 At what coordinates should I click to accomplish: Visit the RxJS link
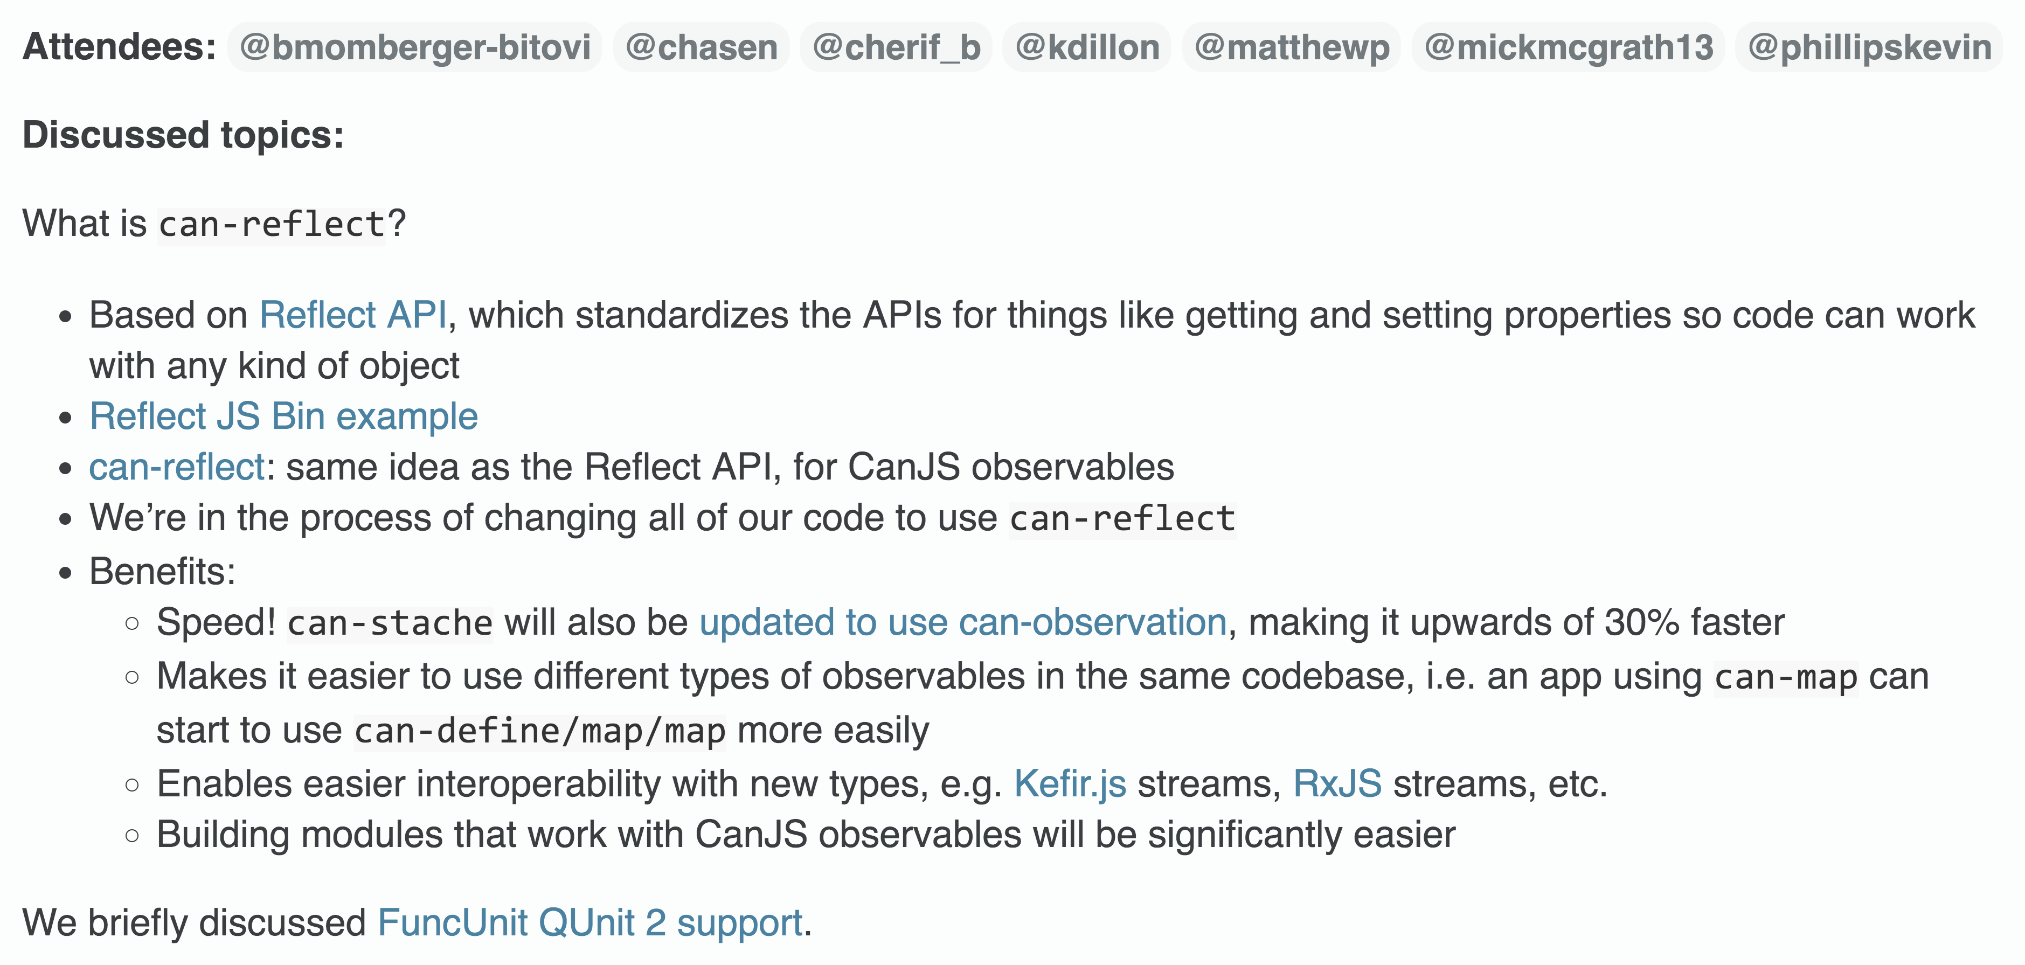(1337, 783)
